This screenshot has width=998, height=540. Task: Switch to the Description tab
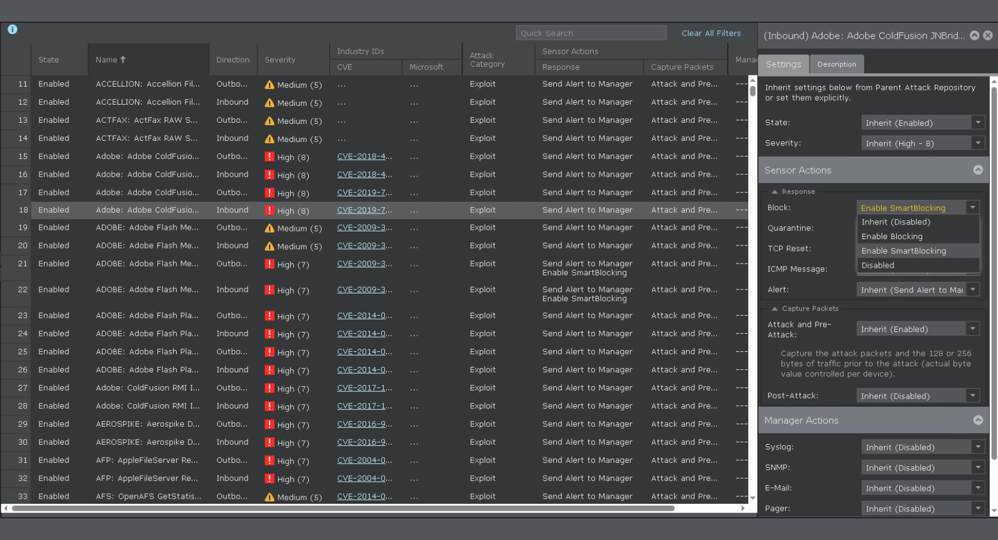(x=837, y=64)
